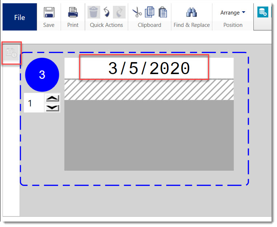277x227 pixels.
Task: Click the dark gray rectangle area
Action: click(149, 135)
